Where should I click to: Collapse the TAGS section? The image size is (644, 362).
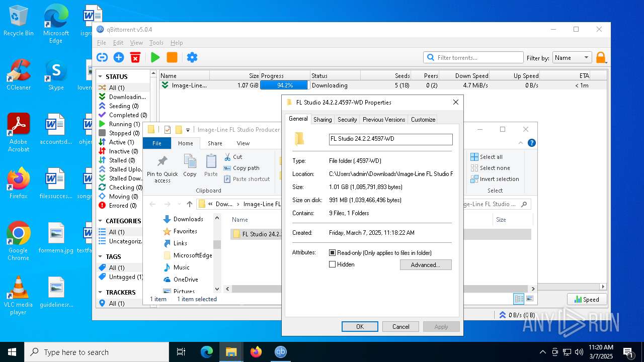101,256
